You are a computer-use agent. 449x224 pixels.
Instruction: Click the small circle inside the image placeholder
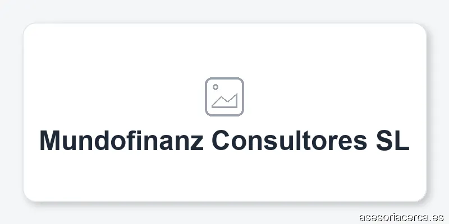(215, 87)
